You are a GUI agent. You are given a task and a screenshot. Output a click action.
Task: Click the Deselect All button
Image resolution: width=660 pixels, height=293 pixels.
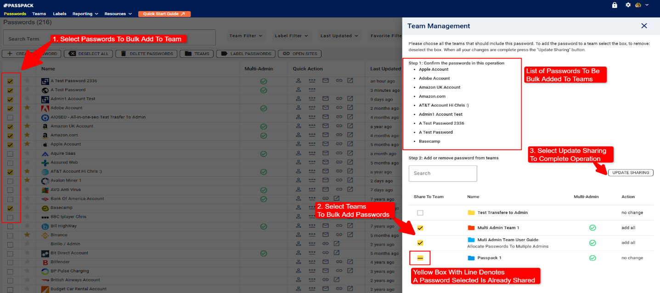pyautogui.click(x=88, y=54)
